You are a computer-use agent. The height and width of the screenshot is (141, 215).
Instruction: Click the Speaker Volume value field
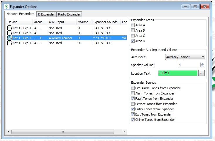[189, 65]
